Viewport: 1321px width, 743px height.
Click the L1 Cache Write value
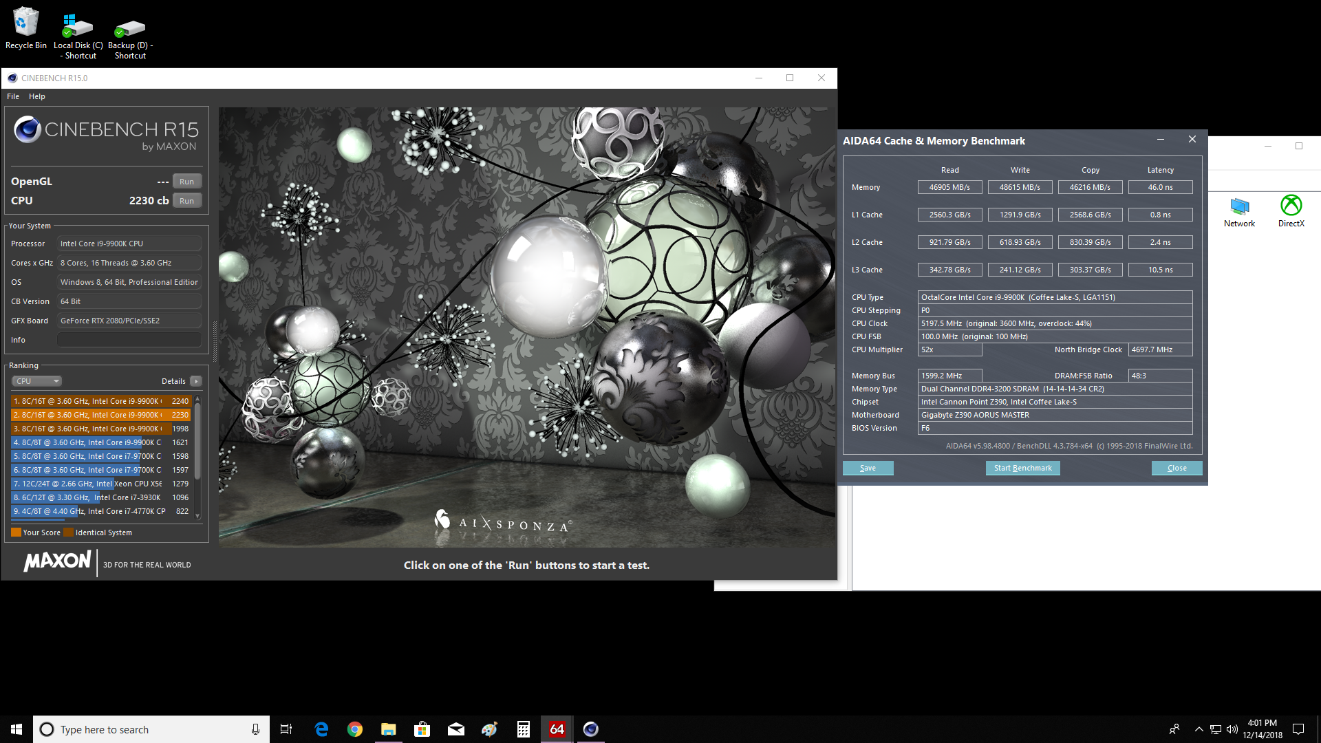point(1020,215)
